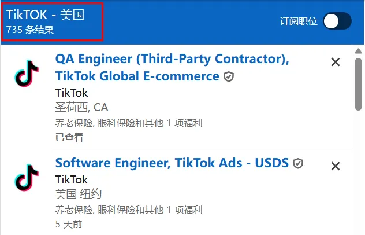Click benefits line of the QA Engineer job
The height and width of the screenshot is (235, 365).
pyautogui.click(x=128, y=123)
